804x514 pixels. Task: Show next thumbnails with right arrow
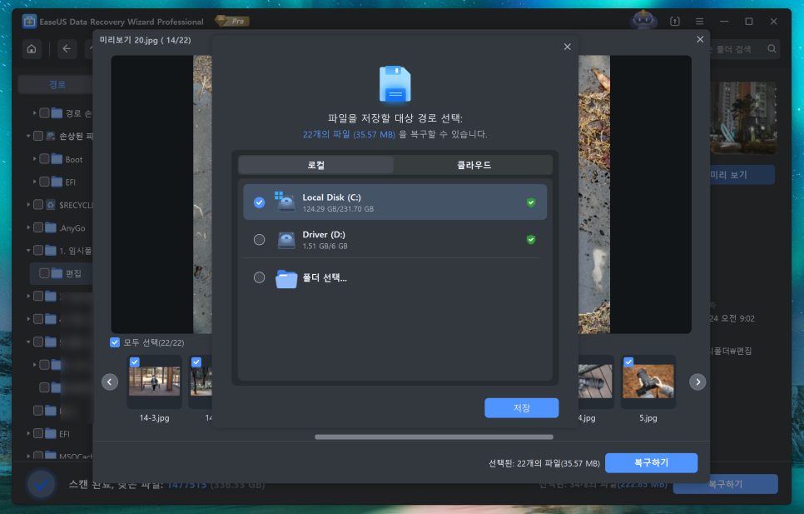click(x=697, y=382)
